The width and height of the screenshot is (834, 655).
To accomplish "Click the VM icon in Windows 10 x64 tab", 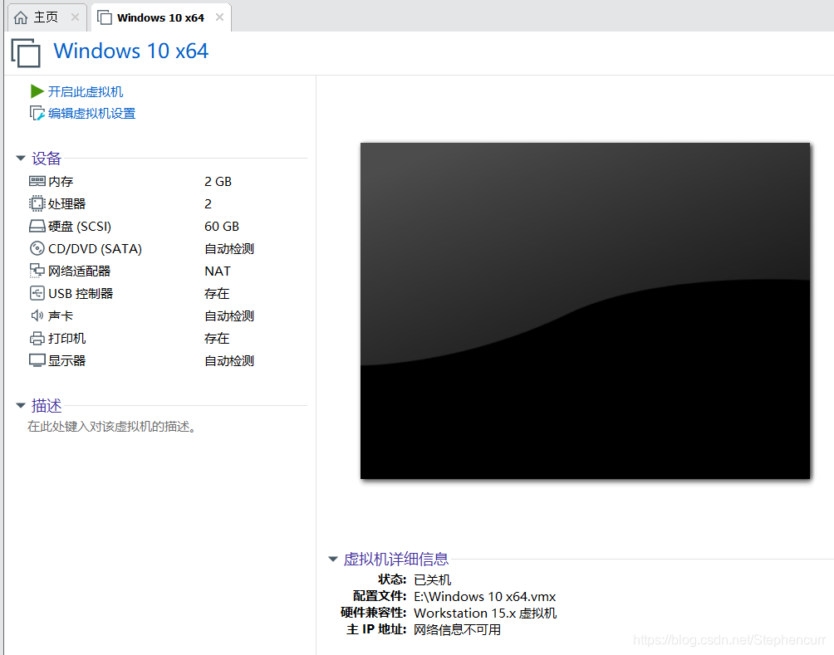I will (x=105, y=17).
